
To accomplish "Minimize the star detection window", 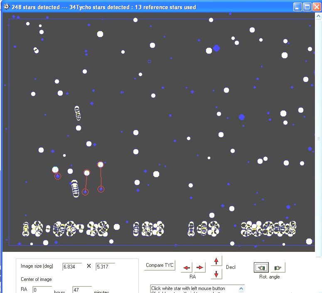I will [297, 7].
